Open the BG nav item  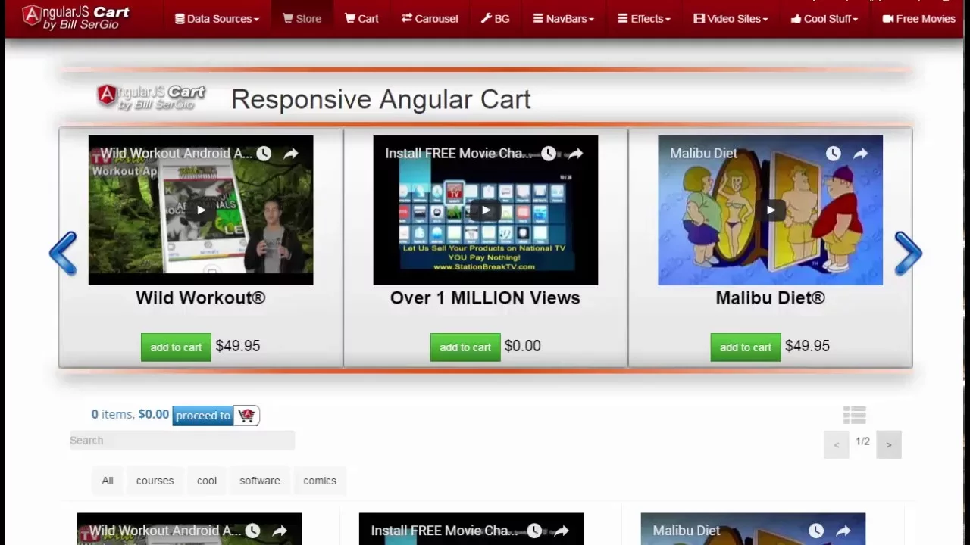pos(495,18)
